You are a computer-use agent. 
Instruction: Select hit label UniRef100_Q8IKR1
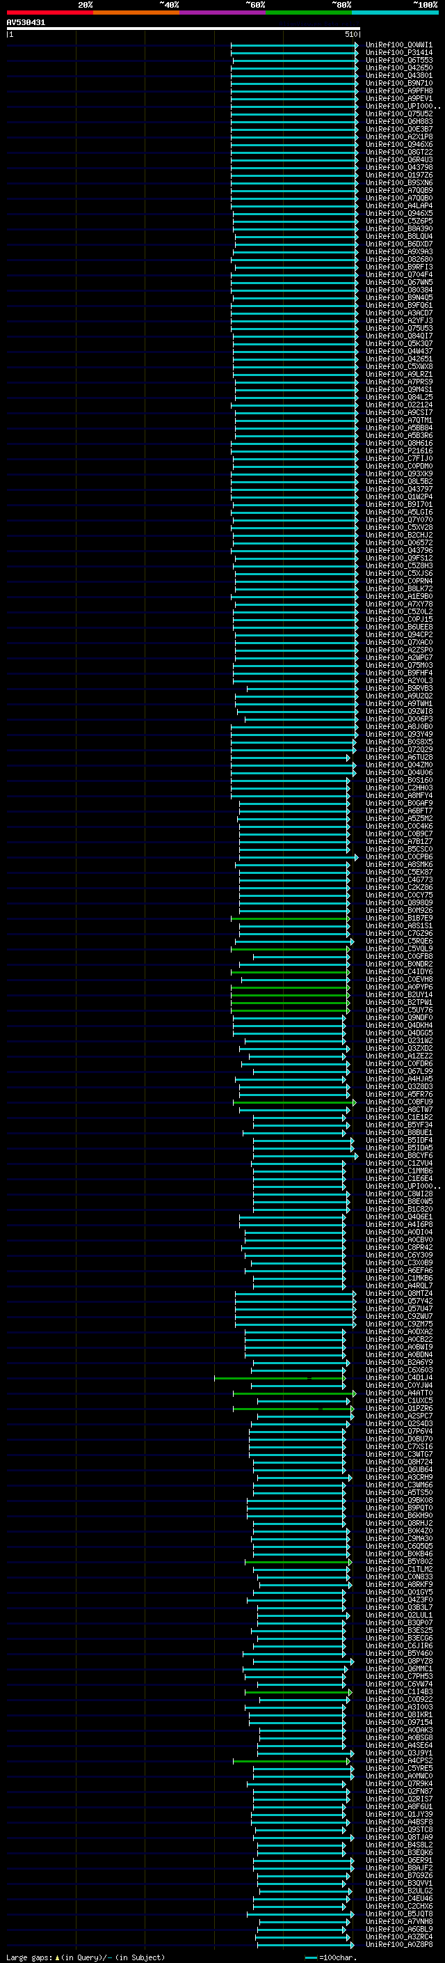point(399,1715)
